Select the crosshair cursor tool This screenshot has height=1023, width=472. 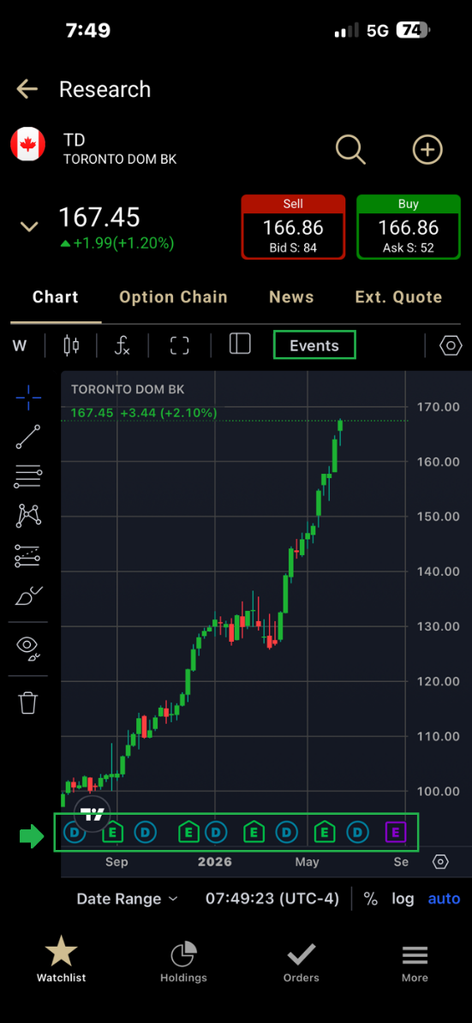pos(28,398)
